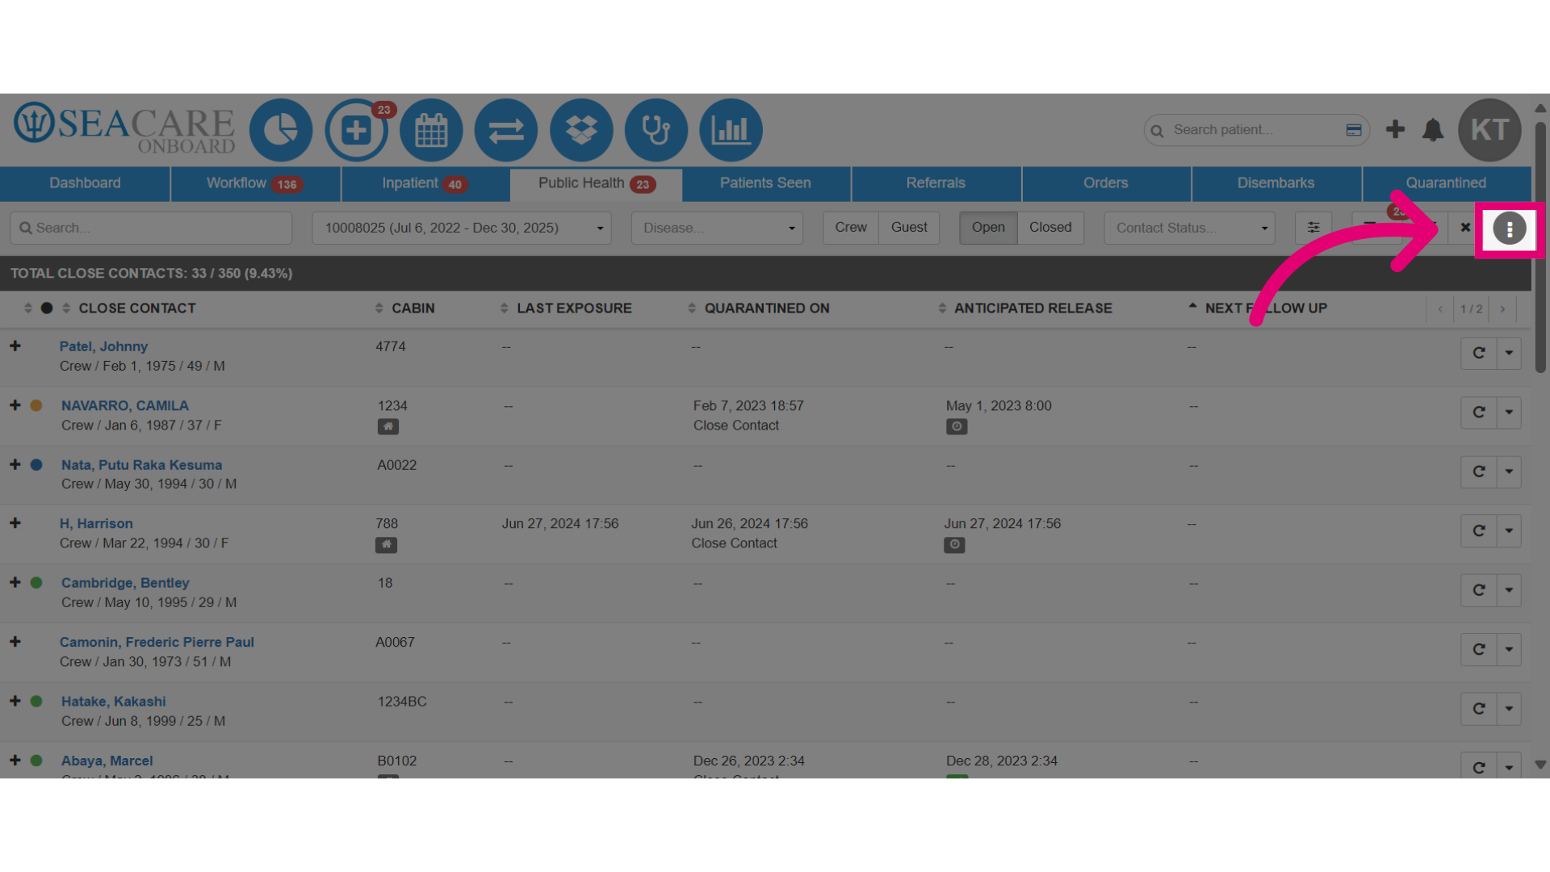
Task: Open Patel, Johnny patient link
Action: pos(103,346)
